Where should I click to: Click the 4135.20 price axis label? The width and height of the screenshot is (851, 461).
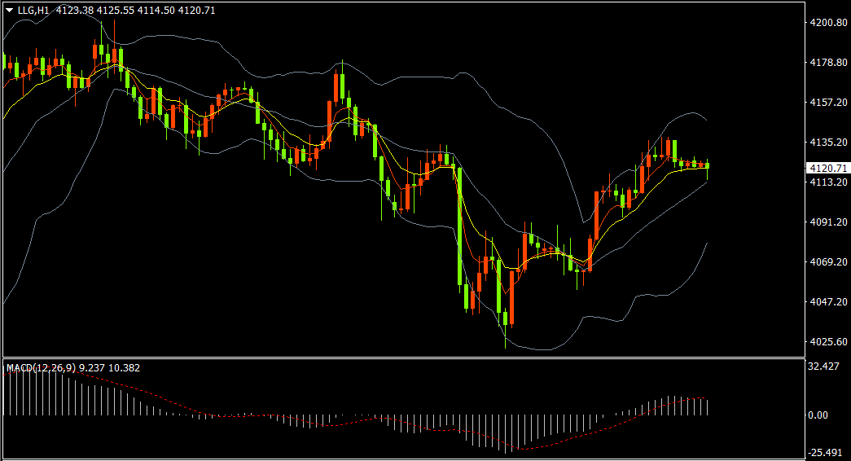(828, 143)
